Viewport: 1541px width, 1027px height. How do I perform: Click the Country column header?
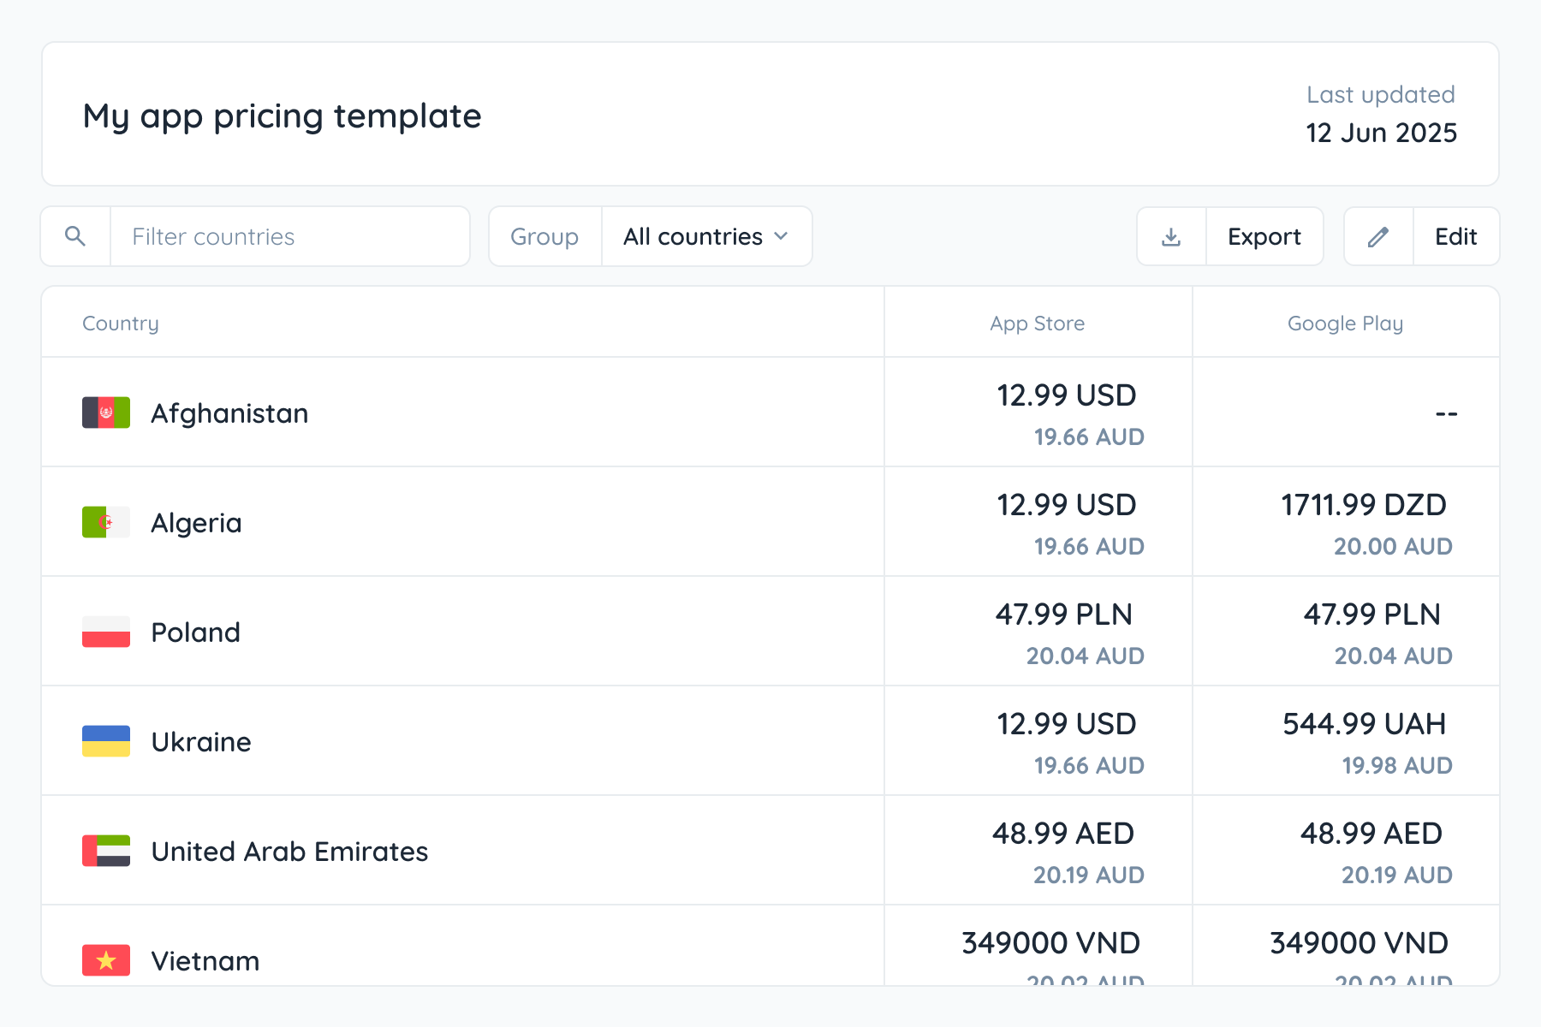click(121, 324)
